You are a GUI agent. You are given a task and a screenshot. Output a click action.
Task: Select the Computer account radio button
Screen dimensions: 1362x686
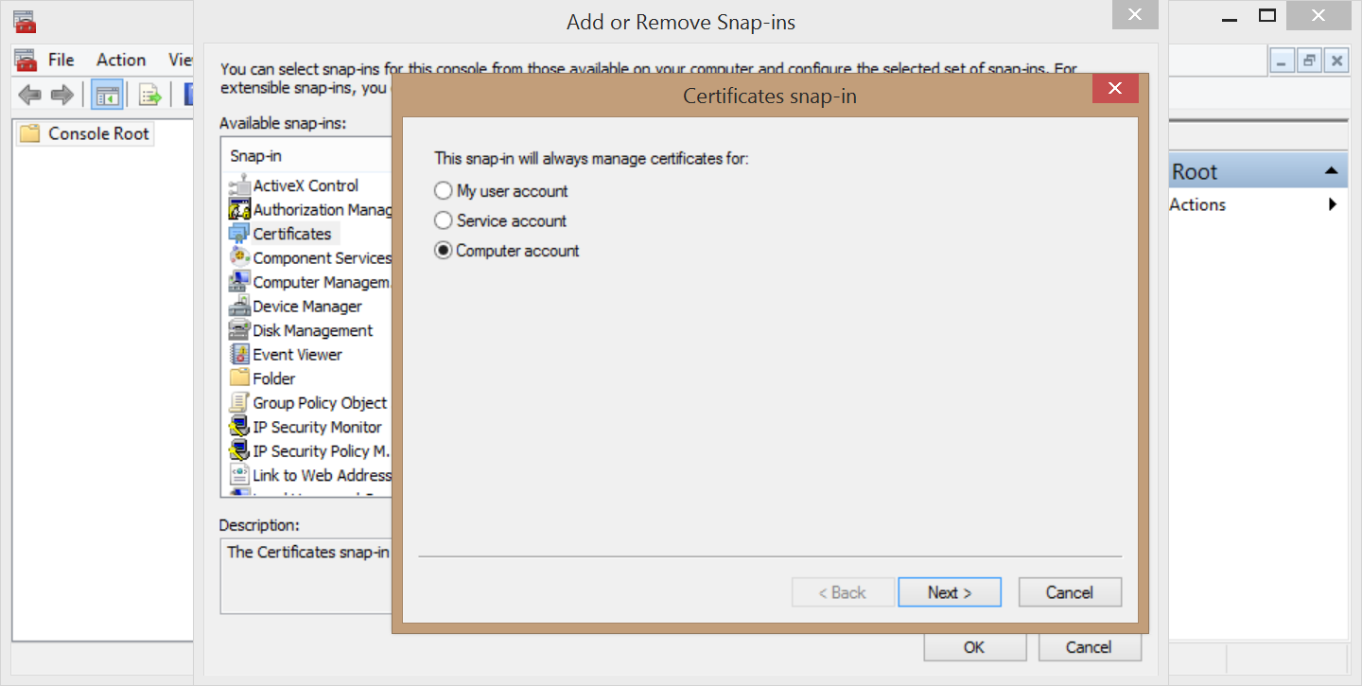(443, 252)
